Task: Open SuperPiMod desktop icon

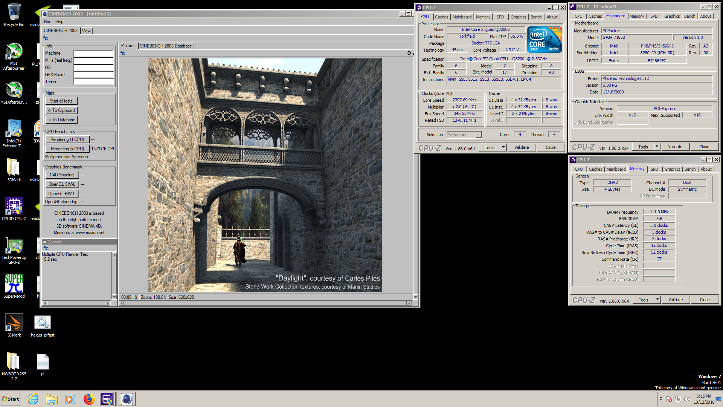Action: tap(14, 286)
